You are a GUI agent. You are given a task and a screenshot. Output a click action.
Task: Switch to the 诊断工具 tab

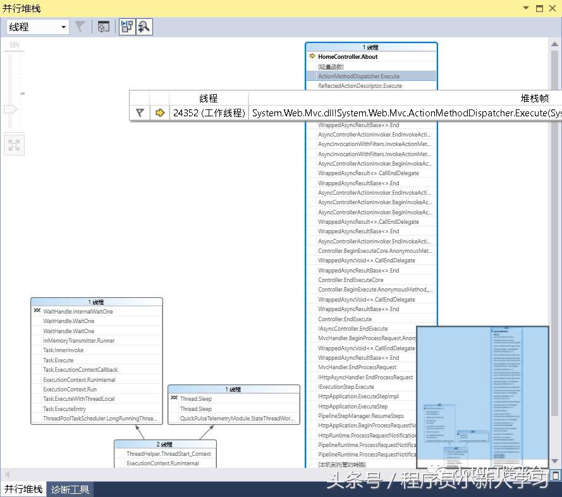(70, 489)
